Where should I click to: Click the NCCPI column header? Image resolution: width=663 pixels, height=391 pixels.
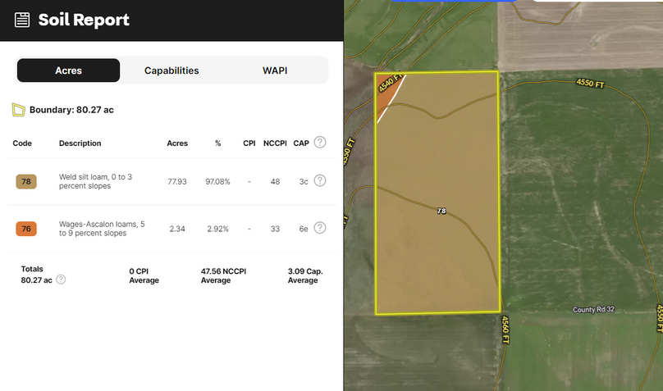pos(274,143)
